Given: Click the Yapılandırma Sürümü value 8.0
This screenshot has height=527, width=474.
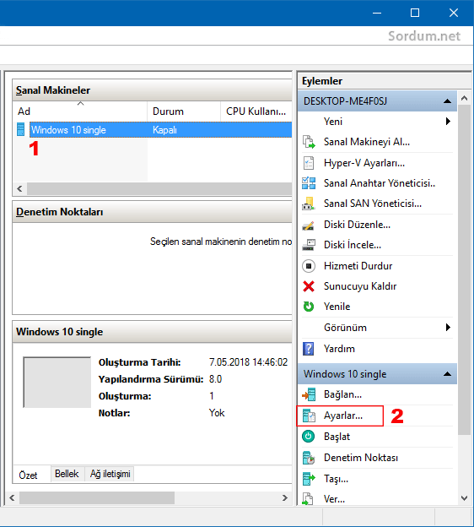Looking at the screenshot, I should (x=215, y=379).
